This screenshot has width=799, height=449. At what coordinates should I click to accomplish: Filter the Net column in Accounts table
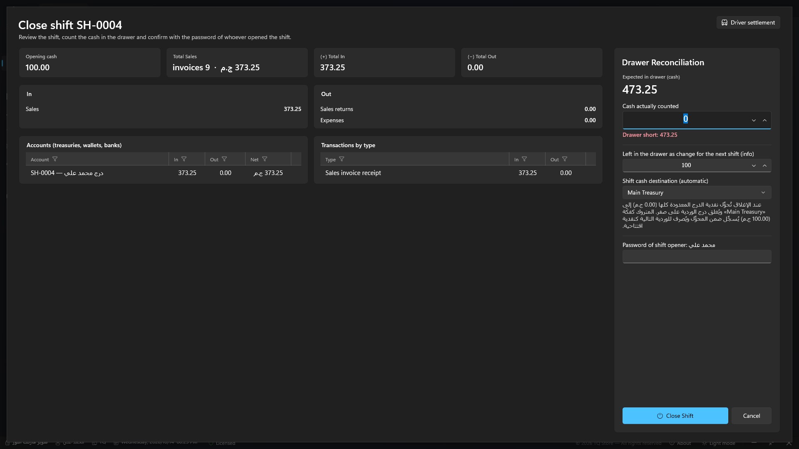click(x=265, y=159)
